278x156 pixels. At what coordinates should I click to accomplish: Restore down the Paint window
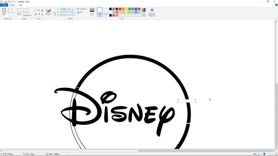268,2
